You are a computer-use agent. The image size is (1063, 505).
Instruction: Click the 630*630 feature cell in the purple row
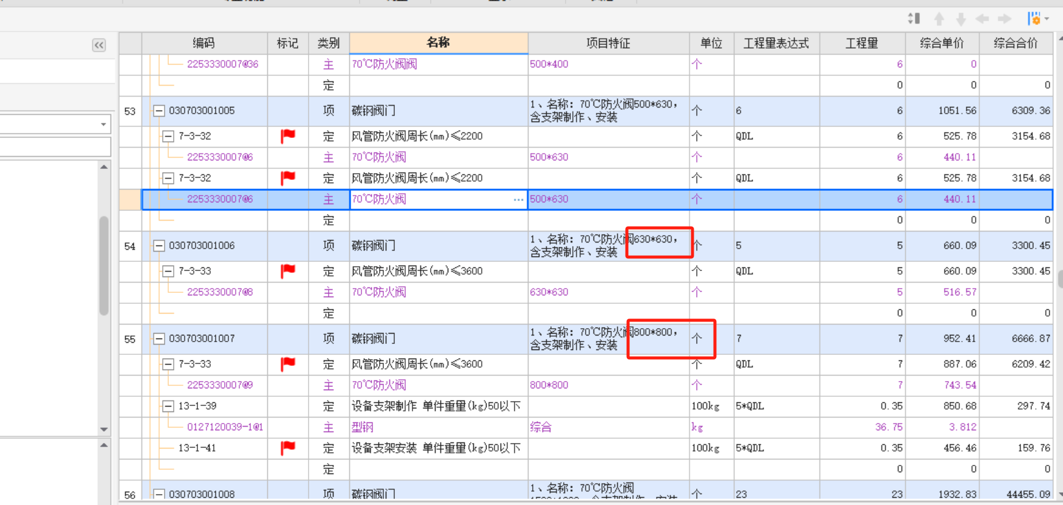609,292
